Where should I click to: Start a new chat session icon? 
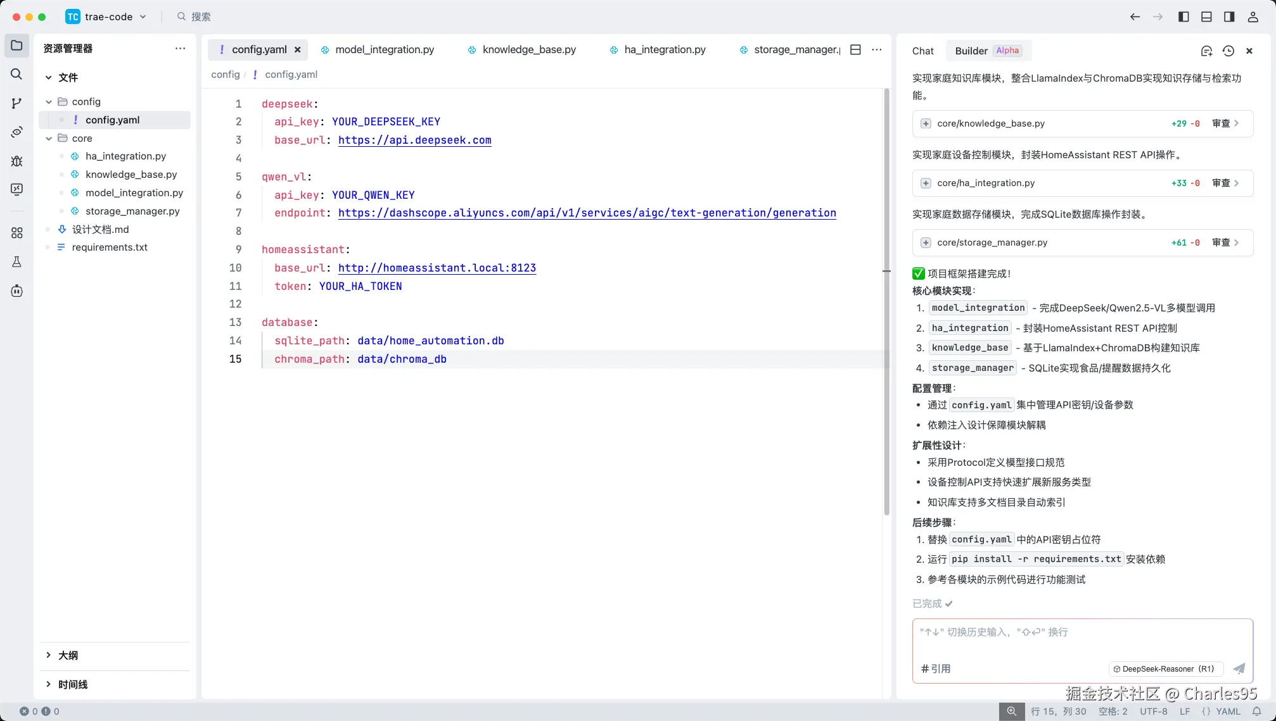(1206, 51)
